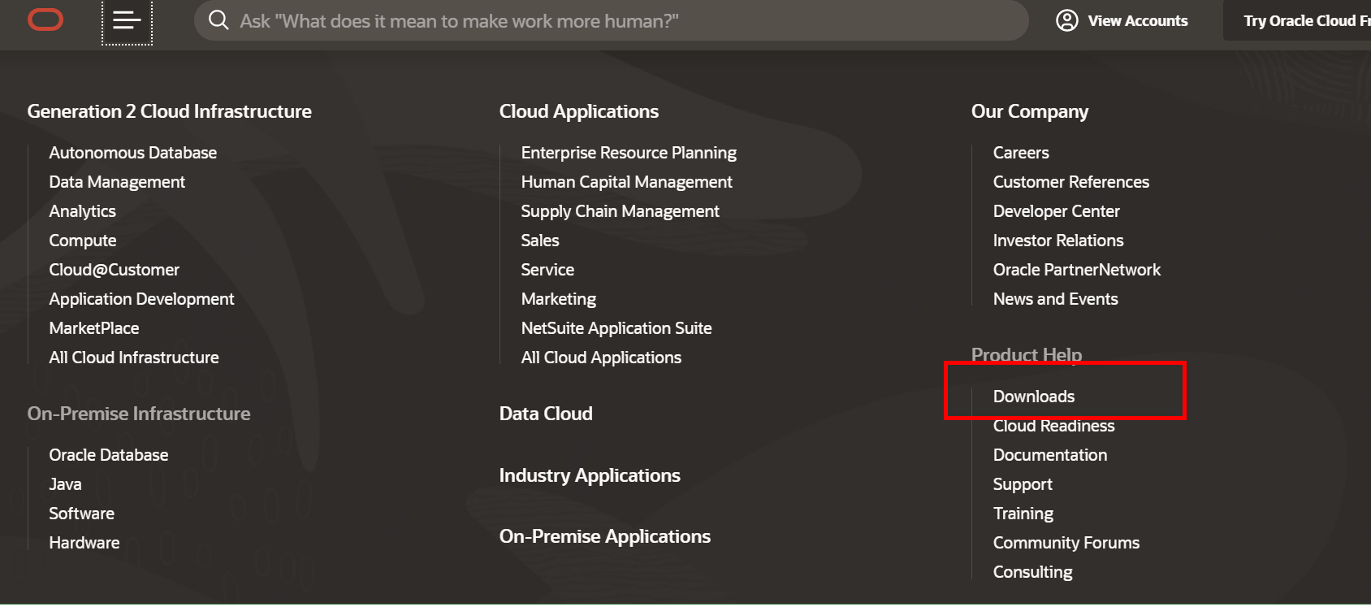This screenshot has width=1371, height=607.
Task: Select Sales under Cloud Applications
Action: tap(540, 241)
